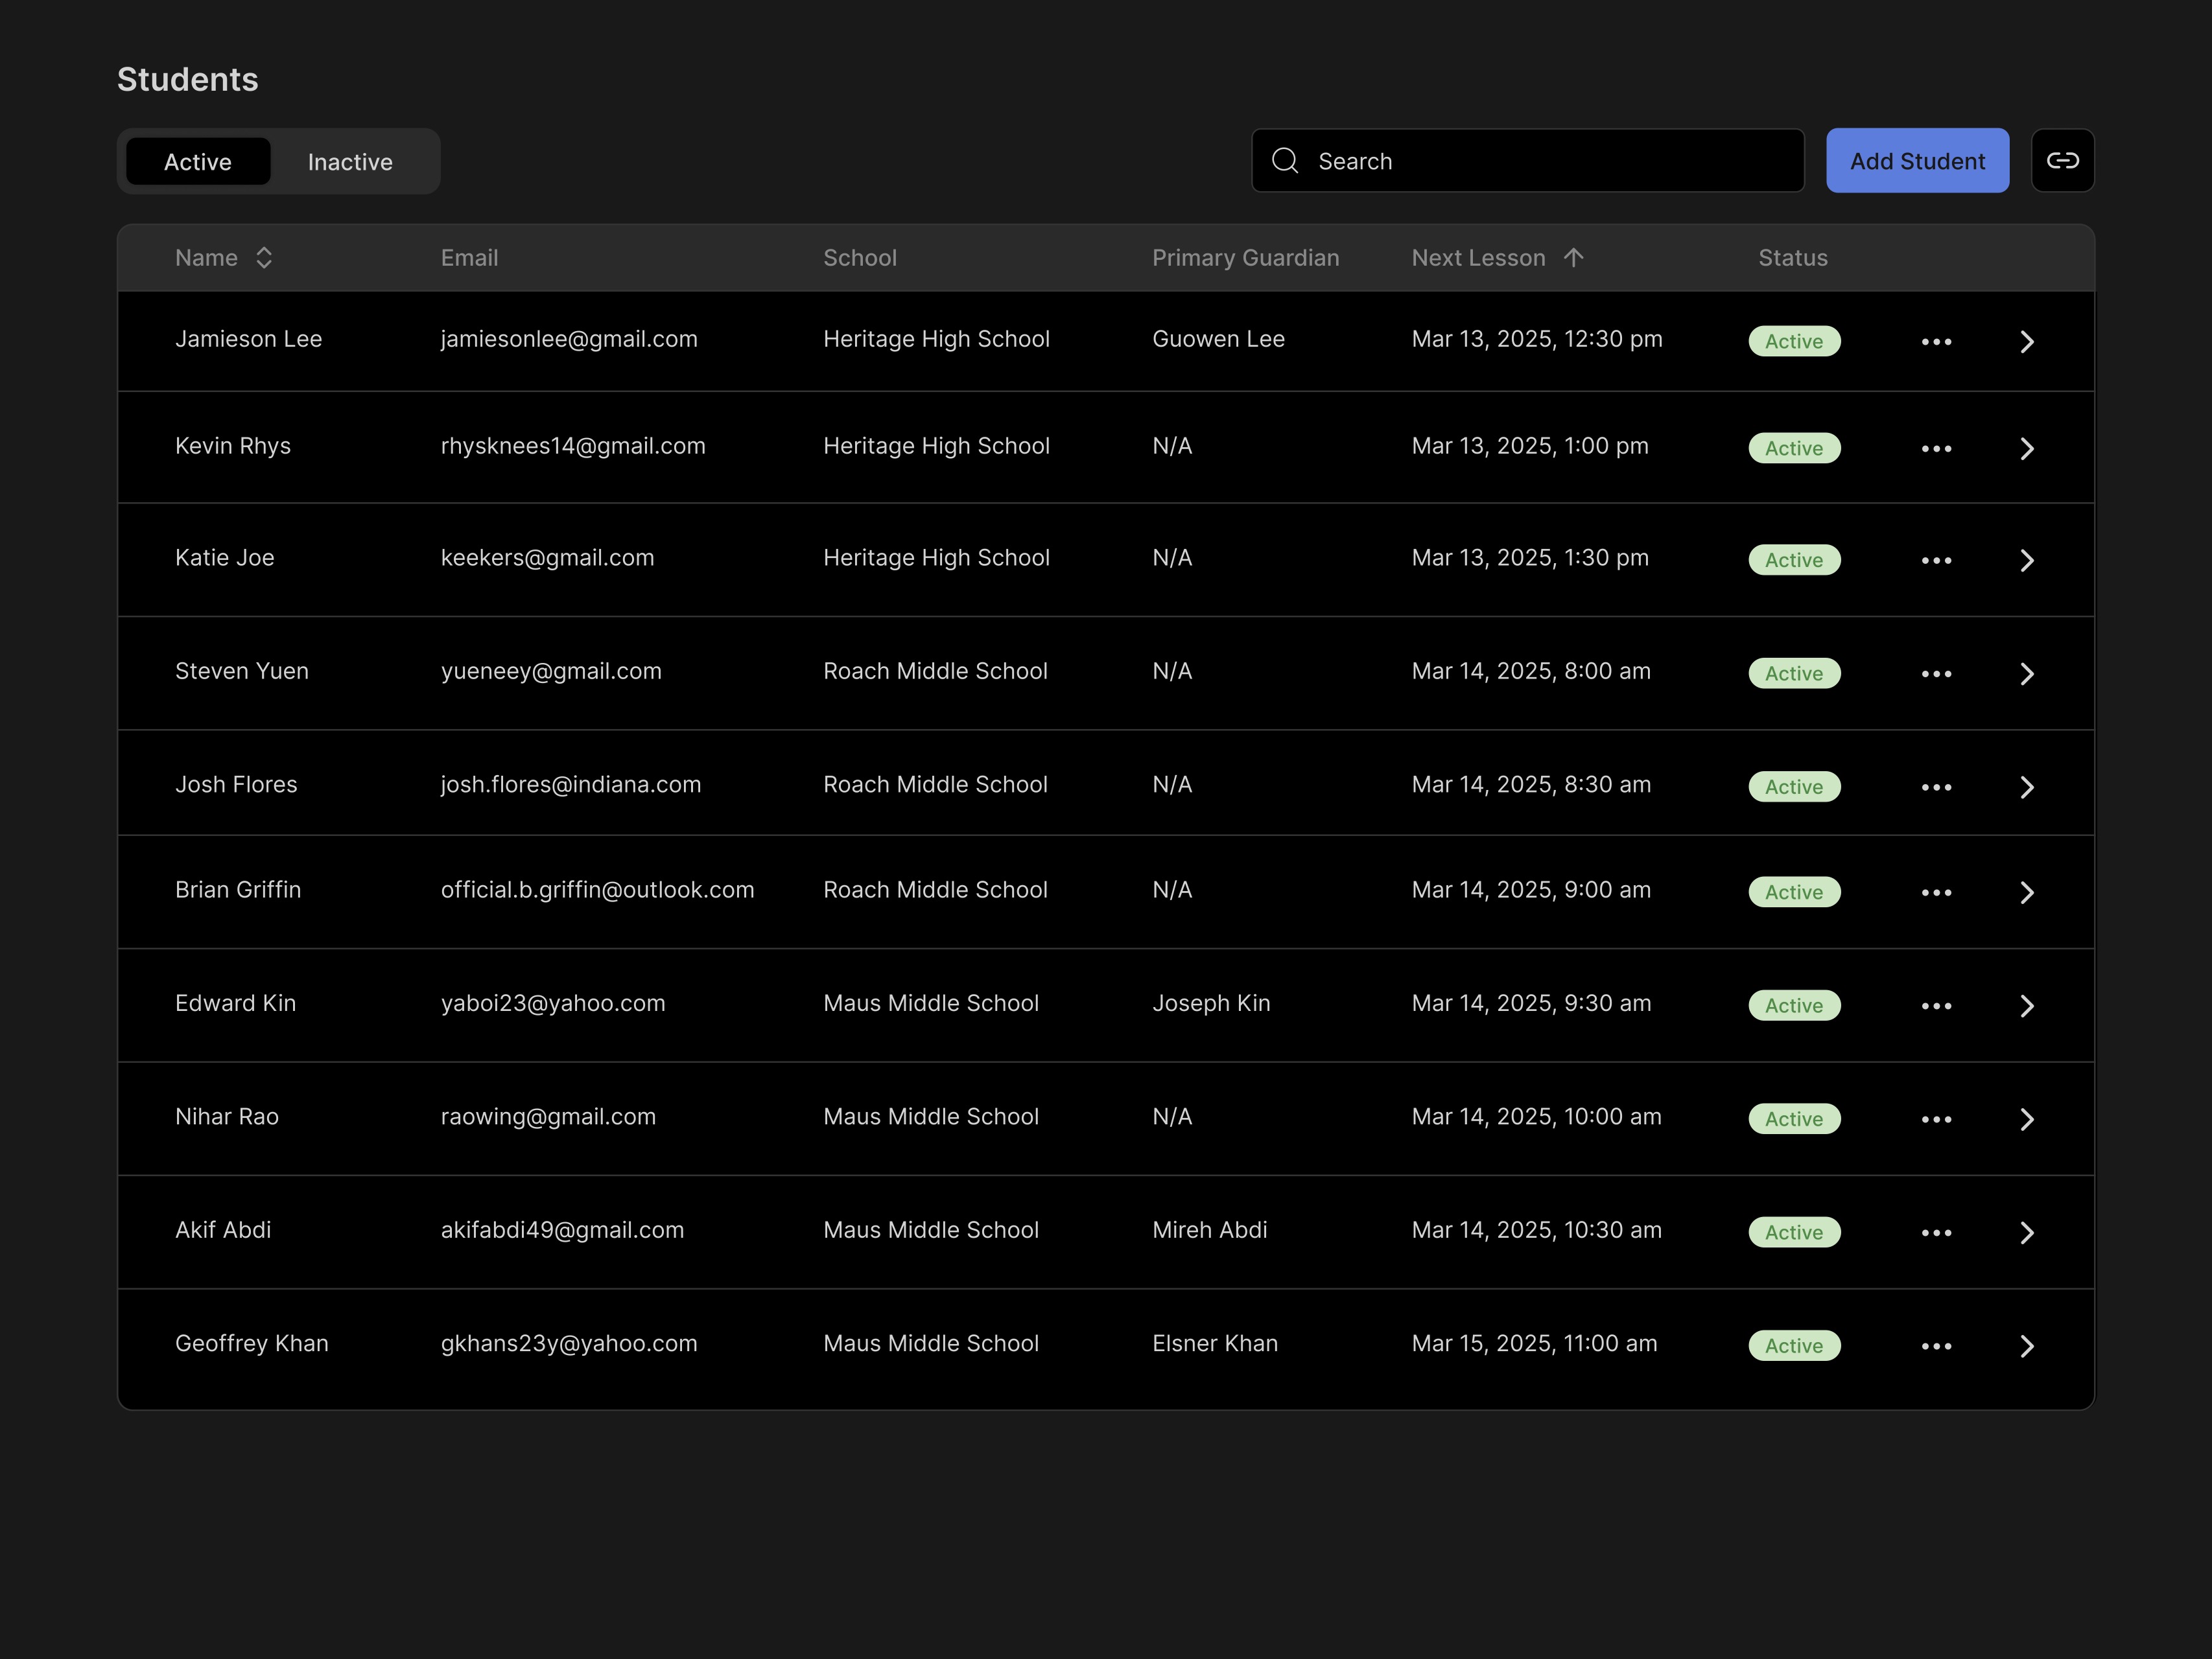This screenshot has width=2212, height=1659.
Task: Click Active status badge for Akif Abdi
Action: pyautogui.click(x=1794, y=1232)
